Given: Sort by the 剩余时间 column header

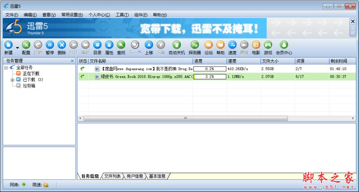Looking at the screenshot, I should (x=342, y=61).
